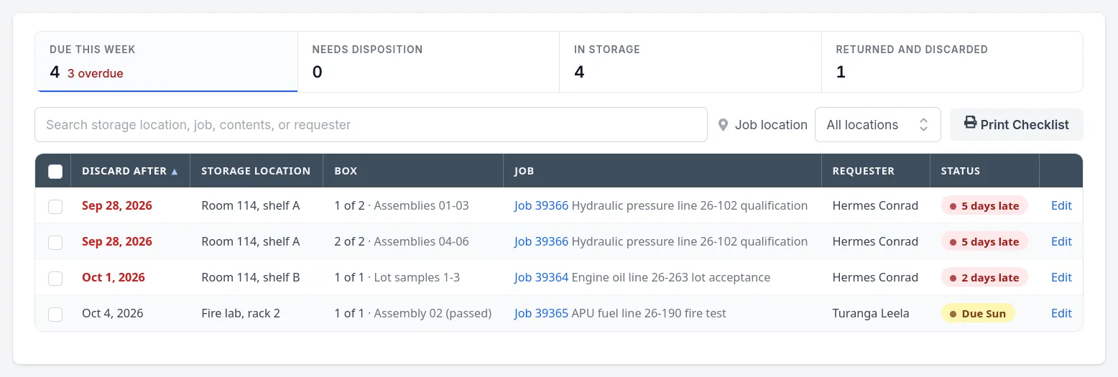Switch to the Needs Disposition tab
This screenshot has height=377, width=1118.
[x=428, y=62]
